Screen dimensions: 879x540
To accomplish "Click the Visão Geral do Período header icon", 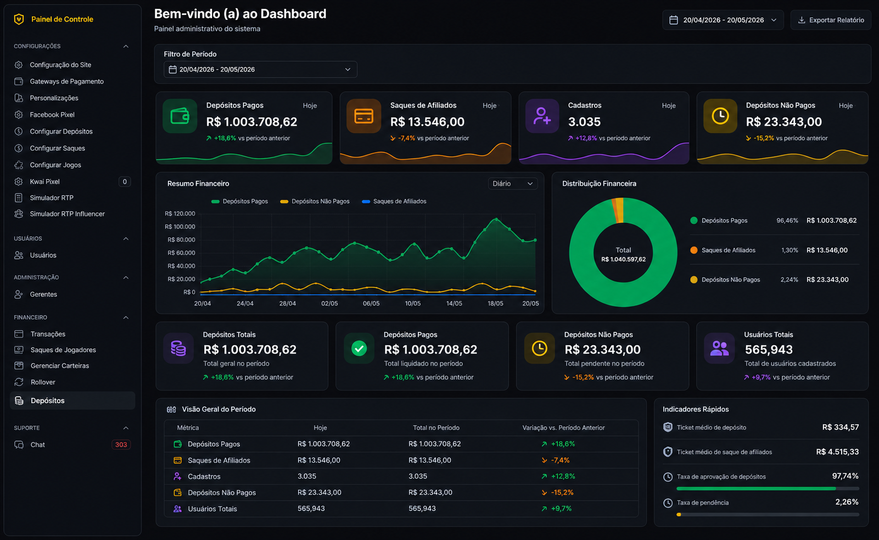I will tap(171, 410).
